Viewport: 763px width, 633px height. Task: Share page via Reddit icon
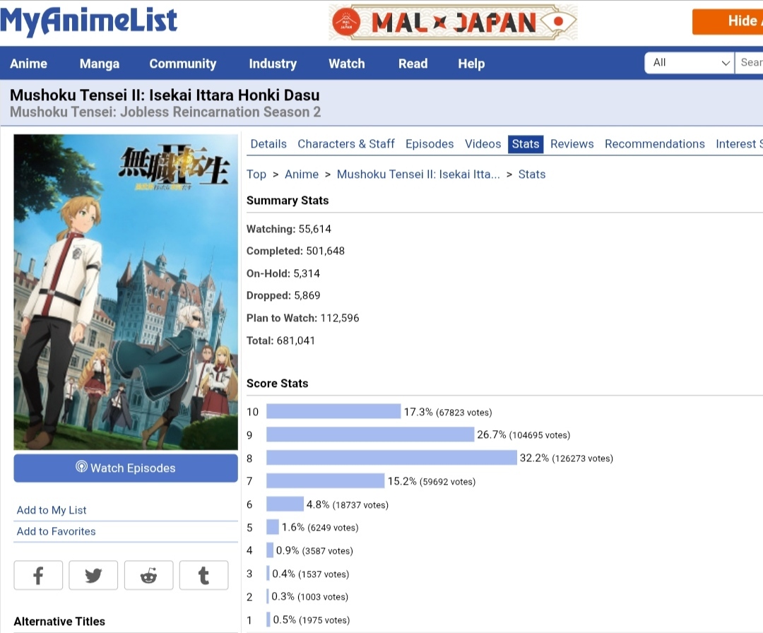point(148,575)
